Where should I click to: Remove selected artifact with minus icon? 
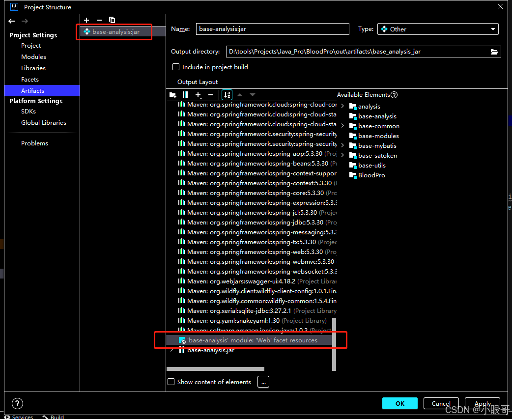pyautogui.click(x=99, y=20)
